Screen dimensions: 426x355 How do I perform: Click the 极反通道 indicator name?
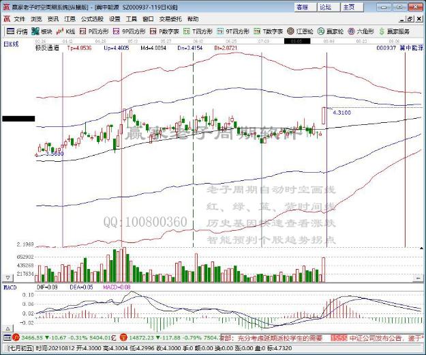click(47, 48)
